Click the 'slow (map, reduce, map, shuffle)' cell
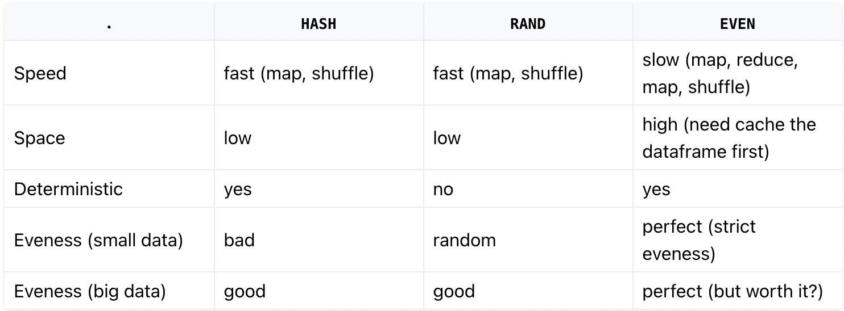The height and width of the screenshot is (311, 844). 720,74
